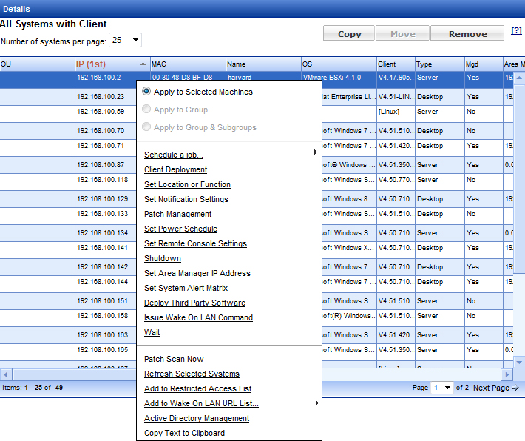Open the page number dropdown
This screenshot has width=525, height=441.
coord(442,388)
